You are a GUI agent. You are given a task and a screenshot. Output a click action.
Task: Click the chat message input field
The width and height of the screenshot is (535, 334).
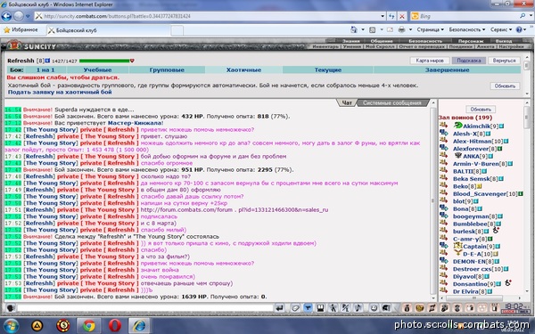[145, 308]
